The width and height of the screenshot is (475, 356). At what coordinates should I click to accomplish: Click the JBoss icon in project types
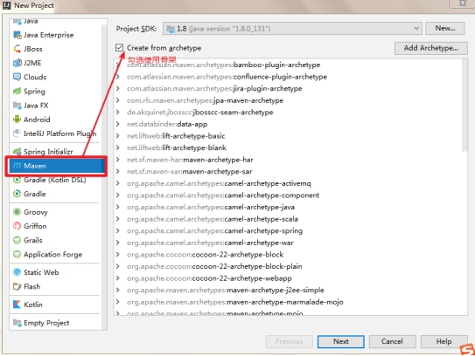[17, 49]
